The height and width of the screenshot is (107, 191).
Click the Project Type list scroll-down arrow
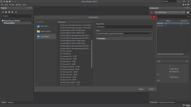click(x=92, y=84)
